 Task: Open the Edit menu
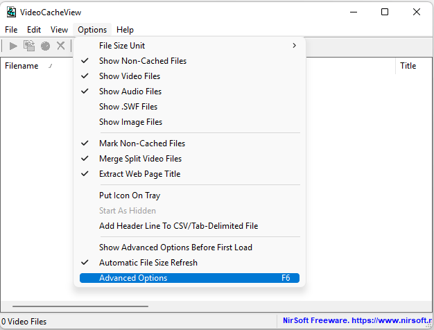[x=34, y=30]
